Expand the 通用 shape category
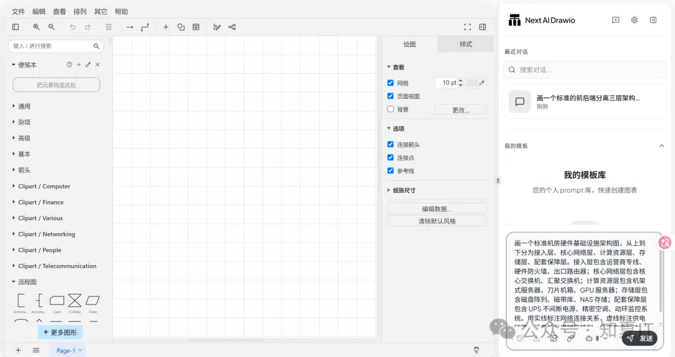 pyautogui.click(x=21, y=106)
